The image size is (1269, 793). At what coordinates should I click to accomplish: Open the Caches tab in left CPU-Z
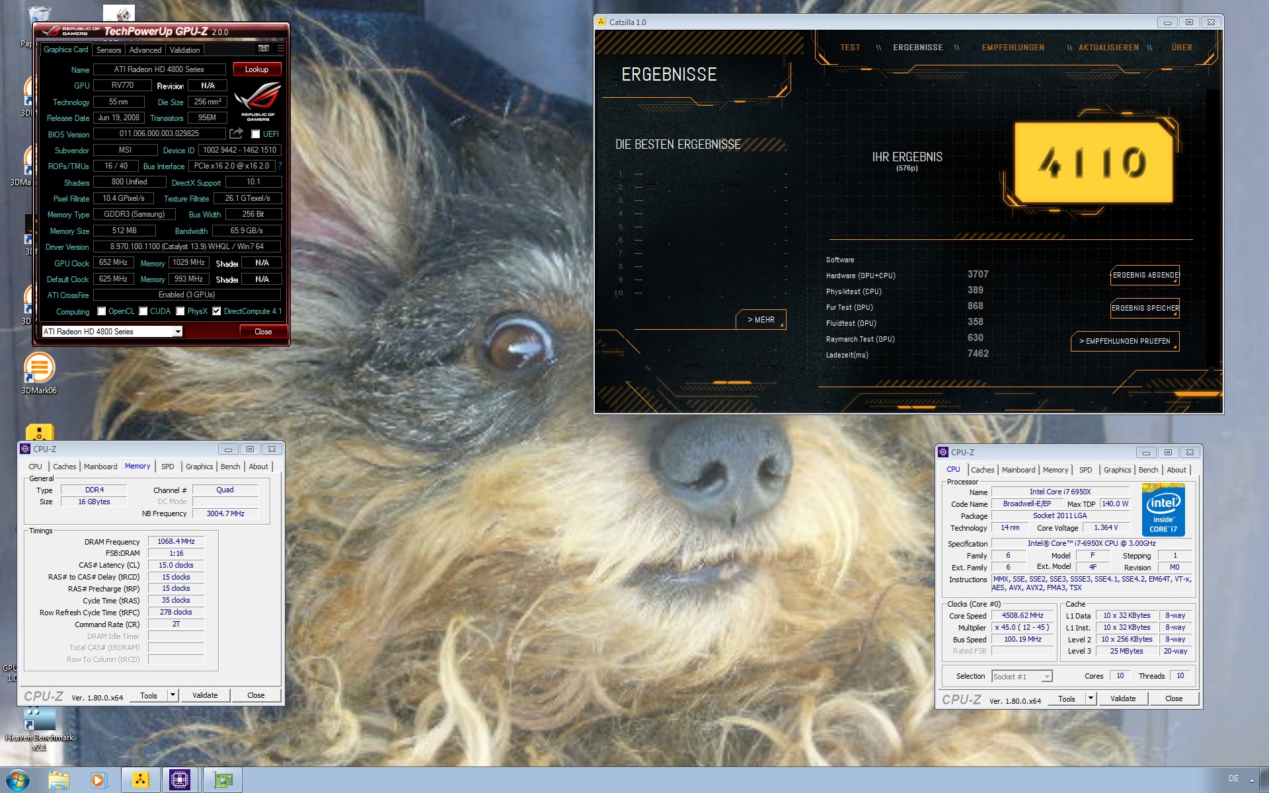[65, 467]
